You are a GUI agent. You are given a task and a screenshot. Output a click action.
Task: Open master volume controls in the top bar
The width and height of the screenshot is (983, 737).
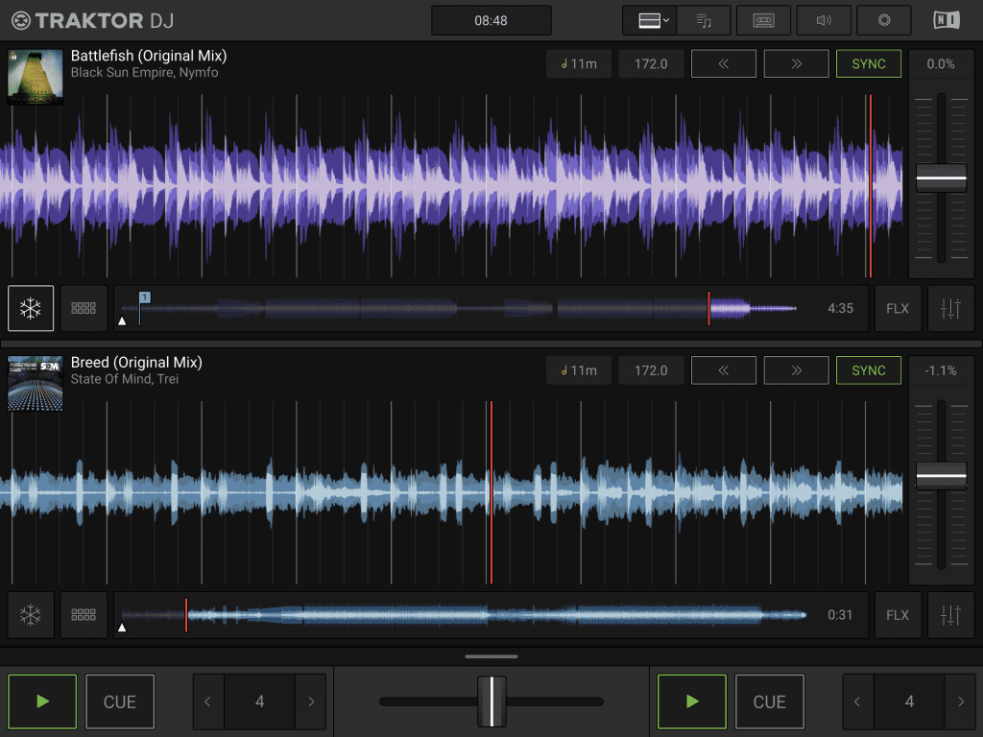pyautogui.click(x=823, y=20)
